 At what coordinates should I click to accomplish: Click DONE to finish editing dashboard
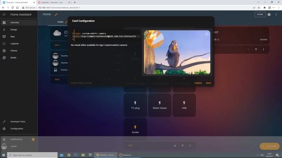pos(260,14)
